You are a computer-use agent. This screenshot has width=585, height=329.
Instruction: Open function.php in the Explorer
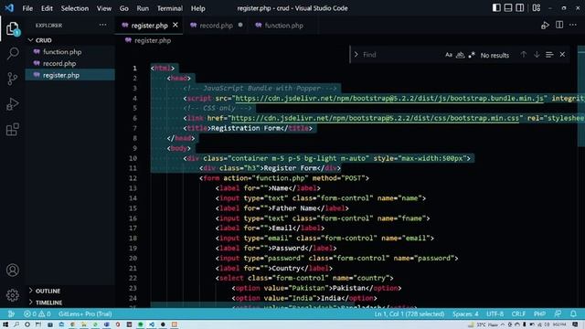click(x=69, y=52)
